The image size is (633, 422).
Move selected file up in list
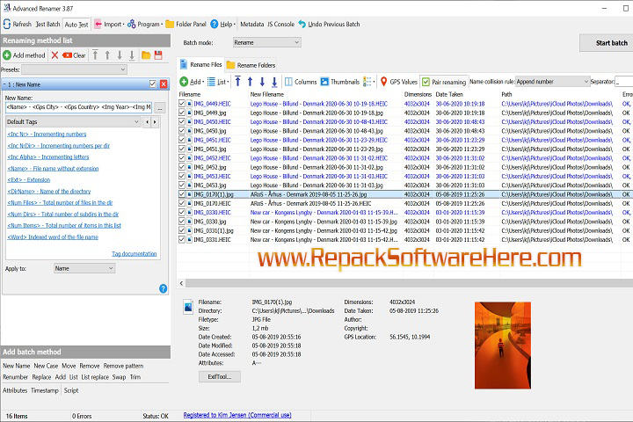(250, 82)
